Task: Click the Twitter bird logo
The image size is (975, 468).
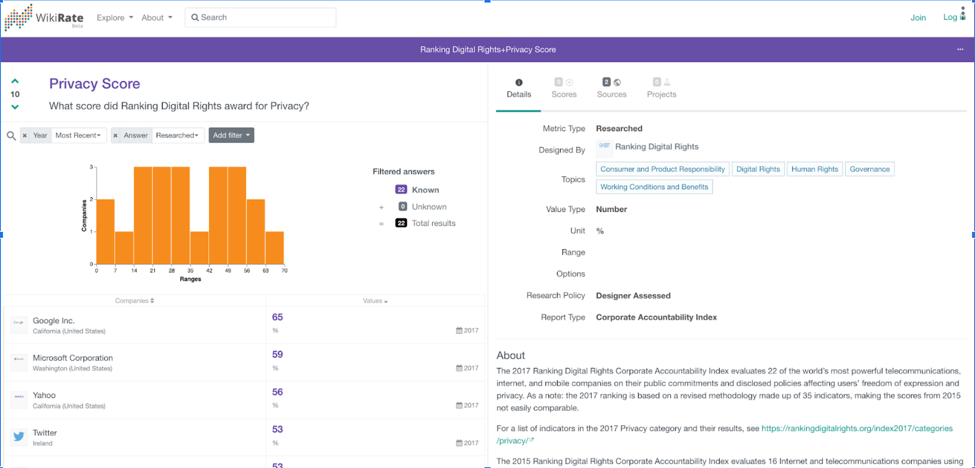Action: [19, 436]
